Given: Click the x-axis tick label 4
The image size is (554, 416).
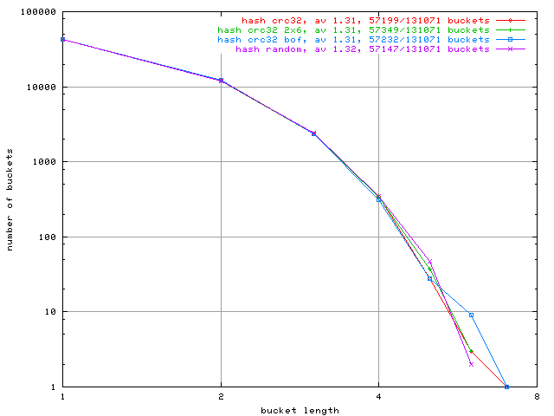Looking at the screenshot, I should click(x=379, y=397).
